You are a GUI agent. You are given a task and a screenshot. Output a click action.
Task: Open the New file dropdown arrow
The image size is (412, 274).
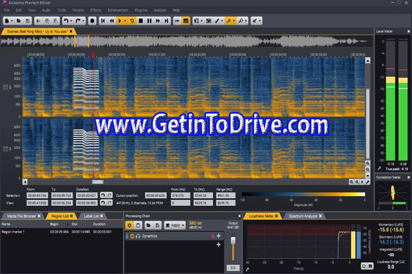click(x=12, y=21)
